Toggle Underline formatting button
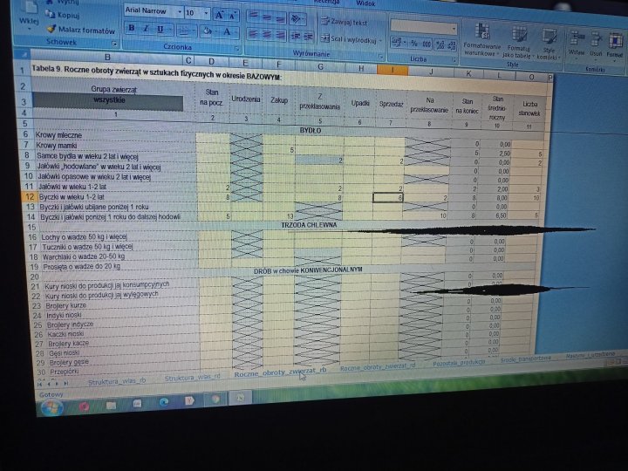 (x=160, y=29)
